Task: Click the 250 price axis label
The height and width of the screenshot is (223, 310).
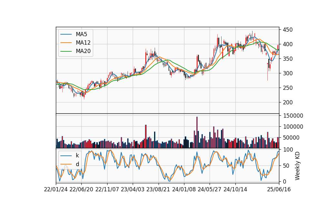Action: [288, 88]
